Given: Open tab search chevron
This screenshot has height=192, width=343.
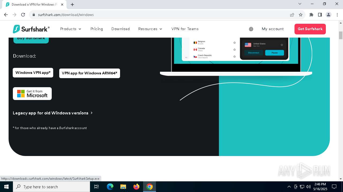Looking at the screenshot, I should coord(300,4).
